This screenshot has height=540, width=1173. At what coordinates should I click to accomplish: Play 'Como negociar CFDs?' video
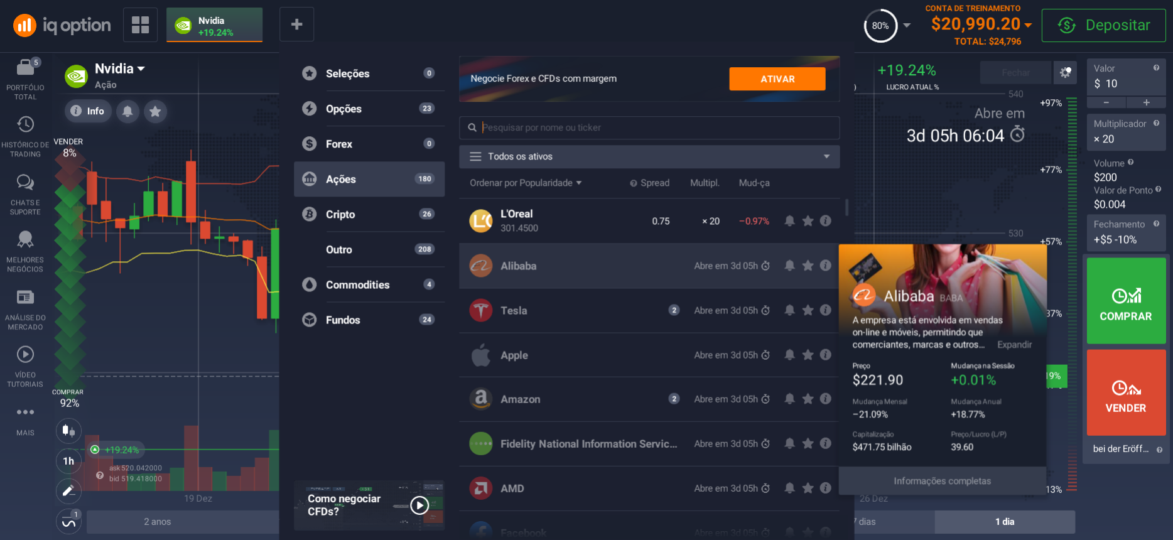[x=419, y=505]
